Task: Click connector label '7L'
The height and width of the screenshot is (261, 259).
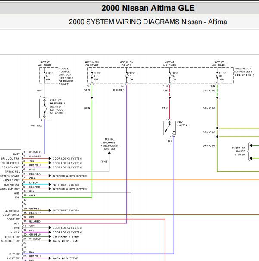Action: coord(88,86)
